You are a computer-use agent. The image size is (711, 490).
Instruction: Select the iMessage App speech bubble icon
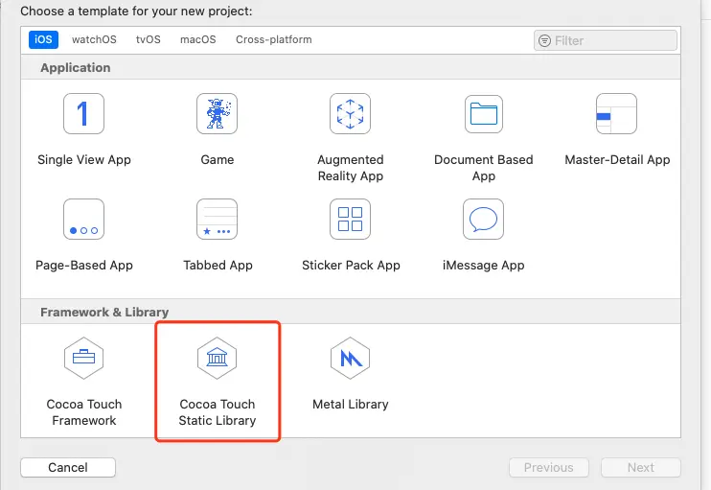click(483, 220)
